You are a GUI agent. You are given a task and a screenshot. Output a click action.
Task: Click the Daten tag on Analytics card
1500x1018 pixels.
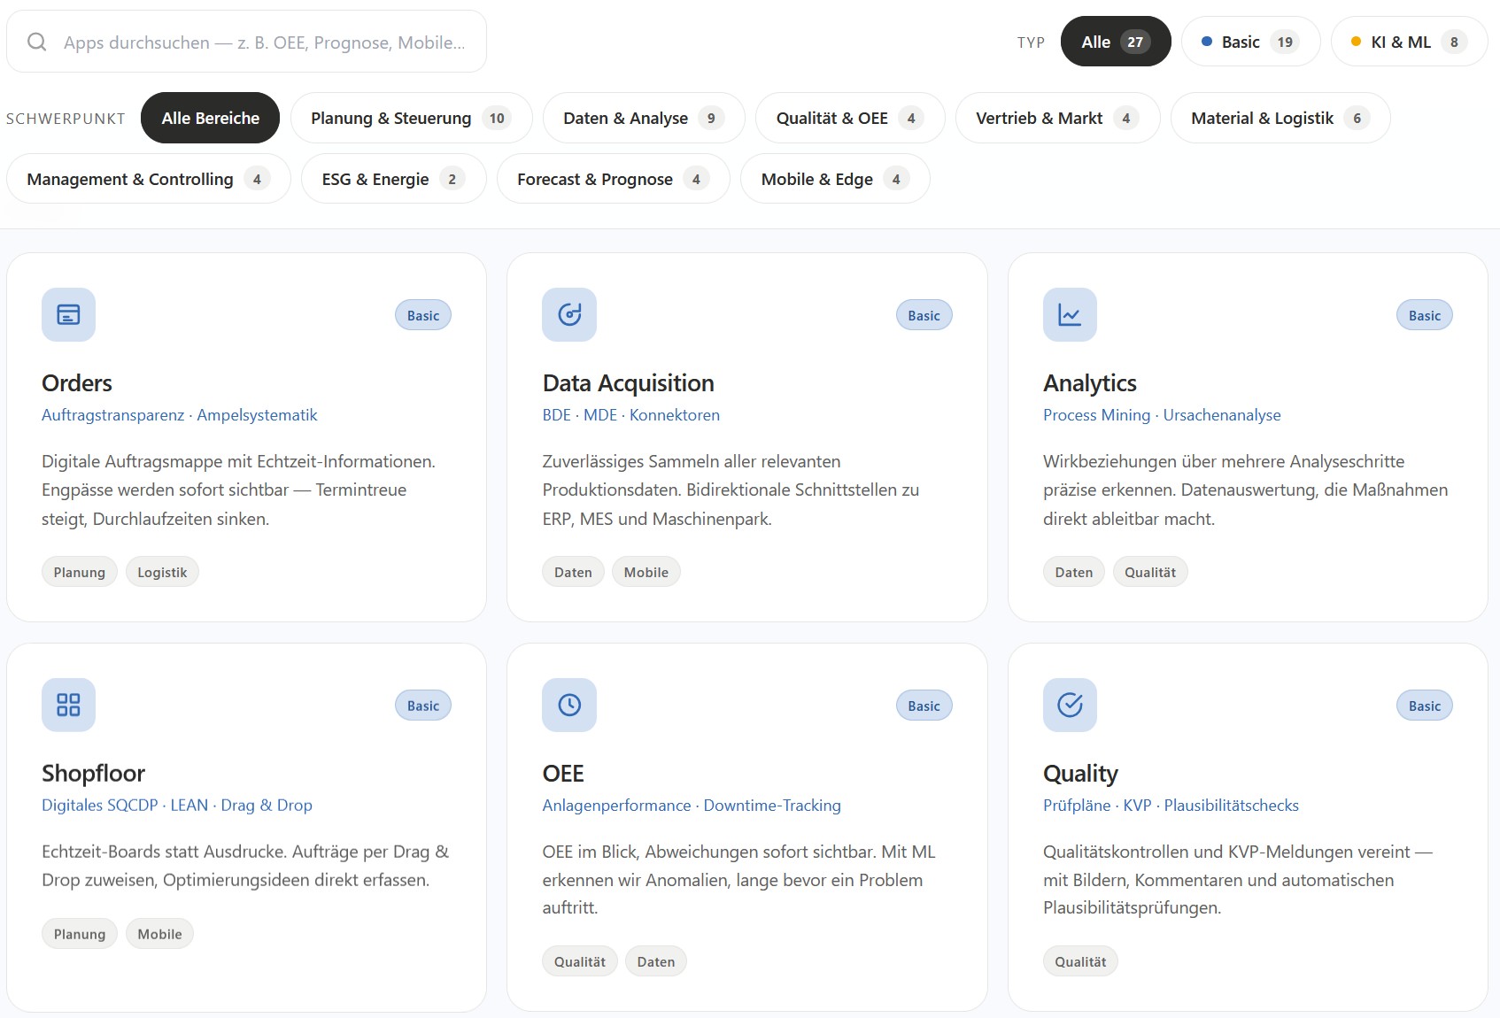[1074, 572]
